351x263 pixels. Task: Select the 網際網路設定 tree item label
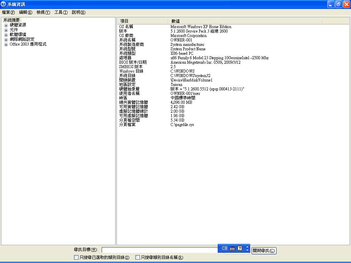click(x=22, y=39)
